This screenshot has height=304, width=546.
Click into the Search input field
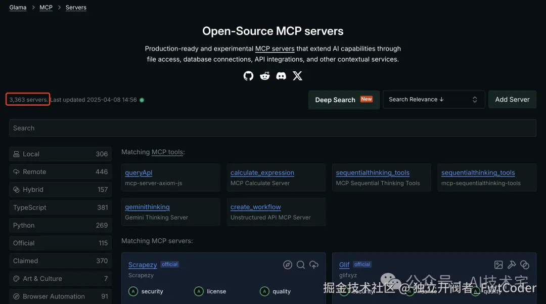[272, 128]
